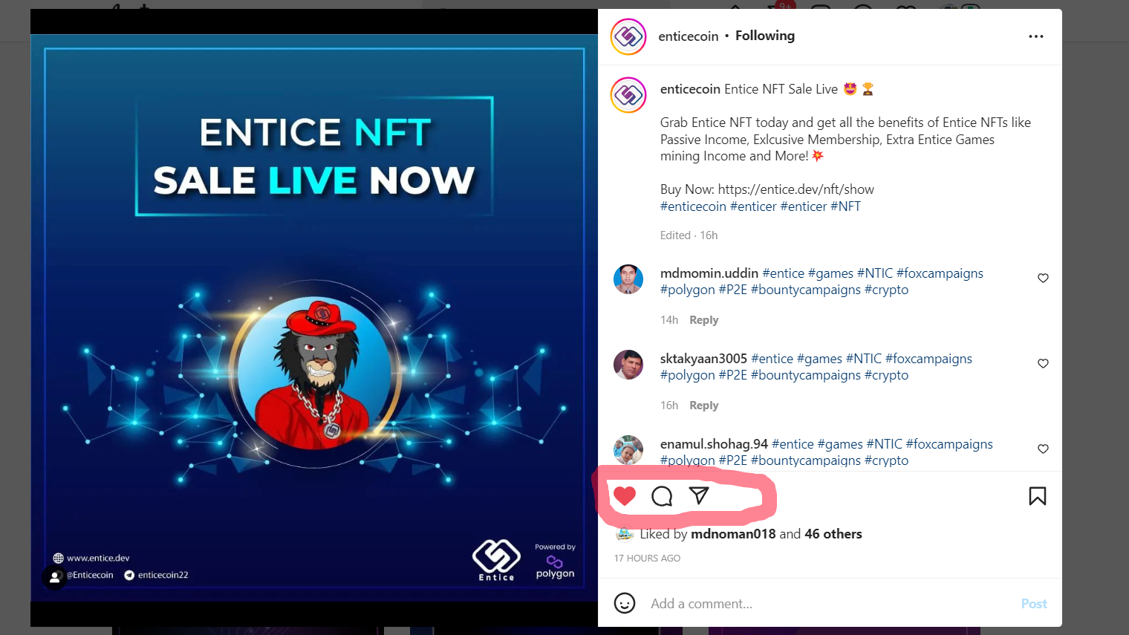Click the Post comment button

coord(1034,604)
